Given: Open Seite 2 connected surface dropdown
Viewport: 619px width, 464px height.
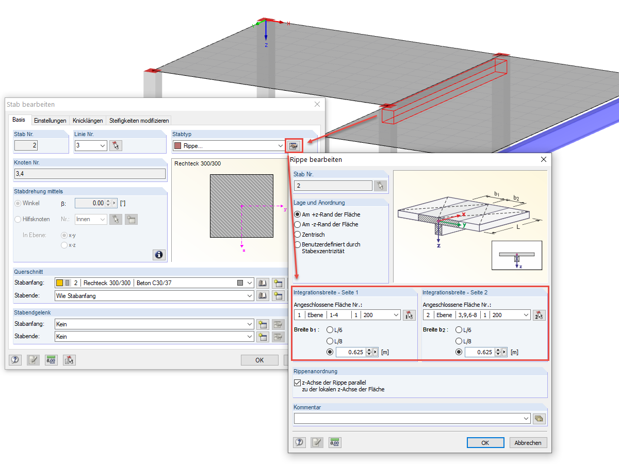Looking at the screenshot, I should point(525,315).
